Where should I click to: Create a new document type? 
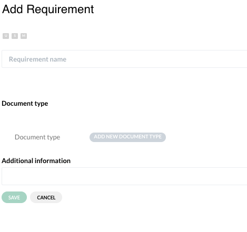(127, 137)
